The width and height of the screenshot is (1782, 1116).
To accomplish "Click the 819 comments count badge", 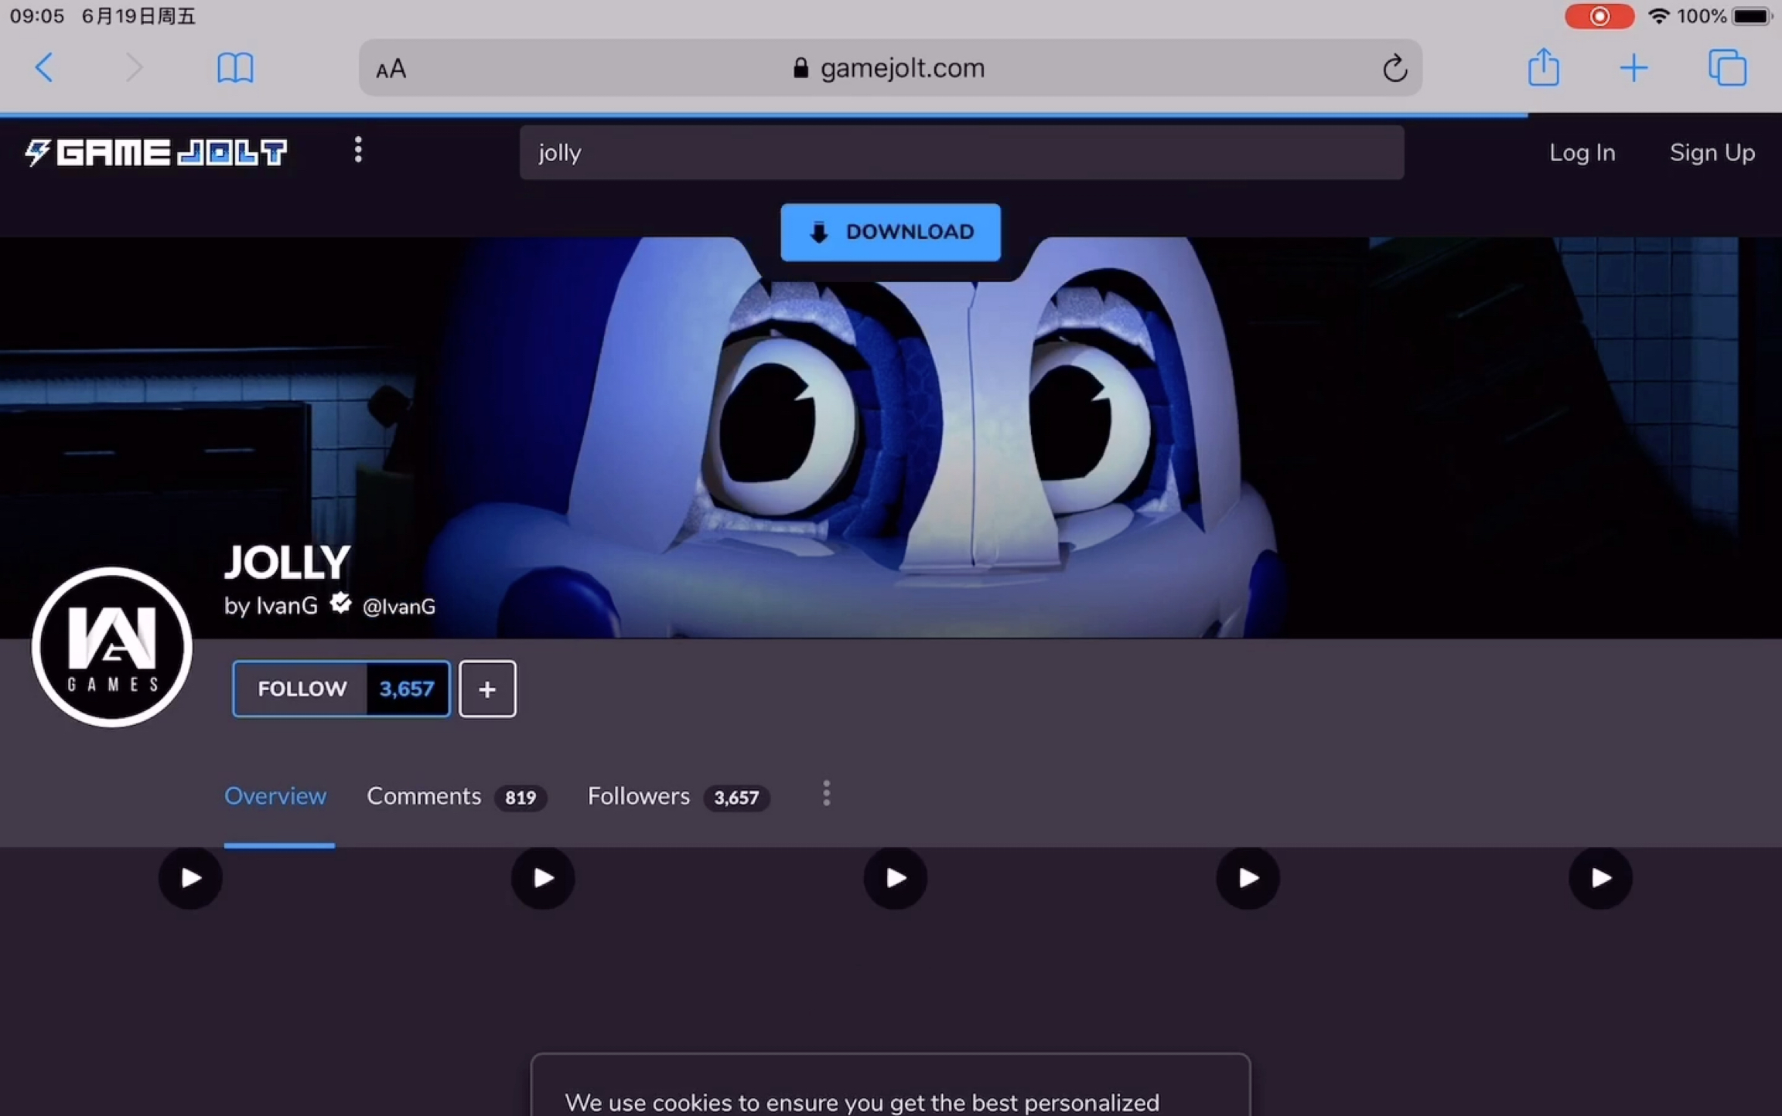I will pyautogui.click(x=521, y=798).
